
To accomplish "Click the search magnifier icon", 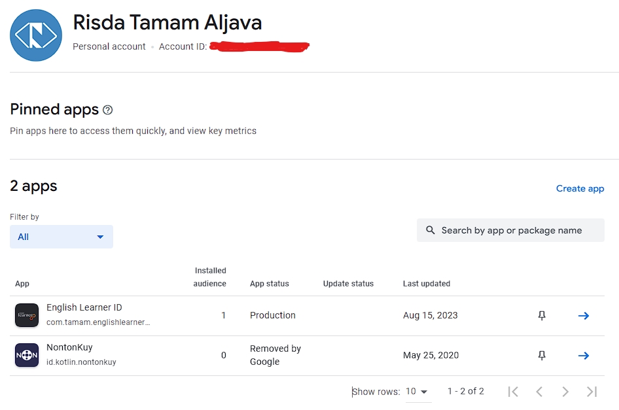I will click(431, 230).
